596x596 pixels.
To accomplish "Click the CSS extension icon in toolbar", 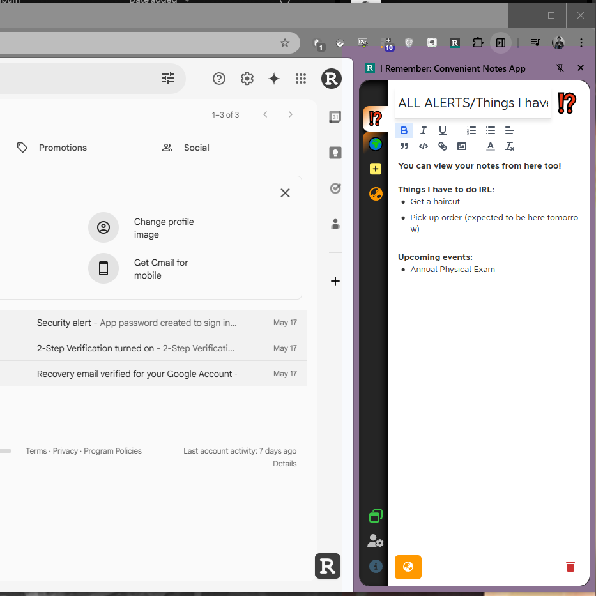I will (363, 43).
